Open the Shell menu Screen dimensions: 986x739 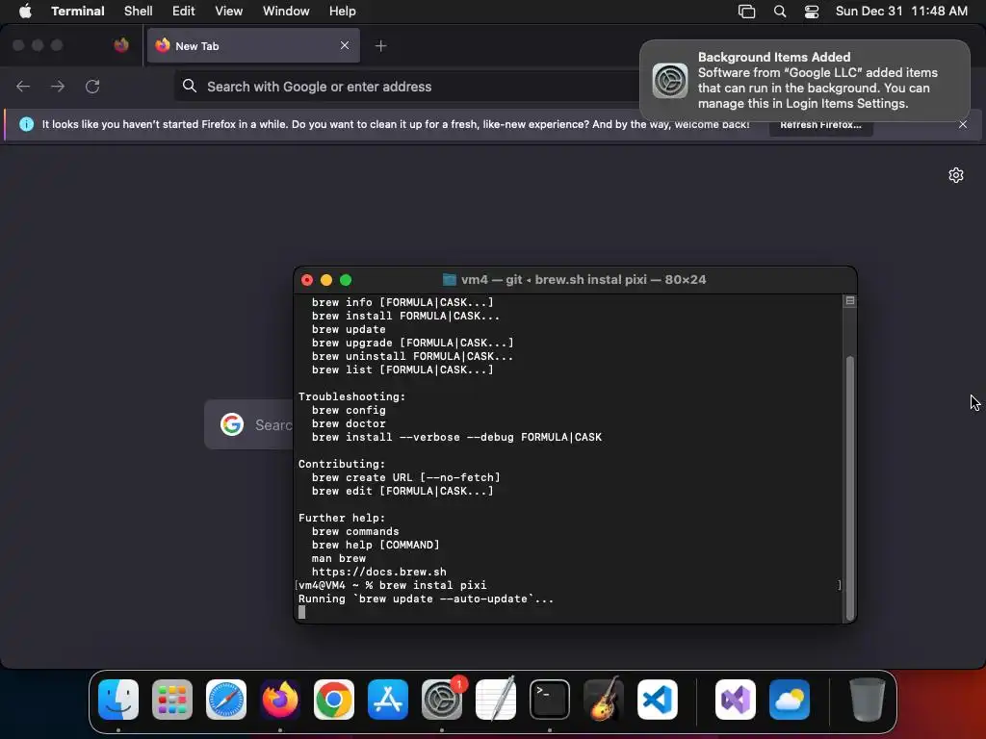click(138, 11)
